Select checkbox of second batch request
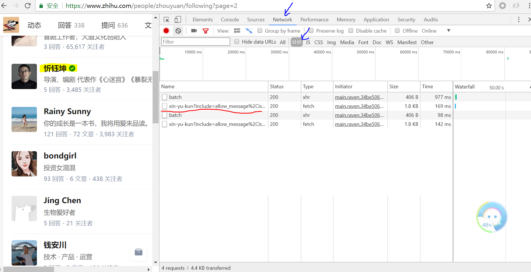The height and width of the screenshot is (272, 531). [165, 115]
